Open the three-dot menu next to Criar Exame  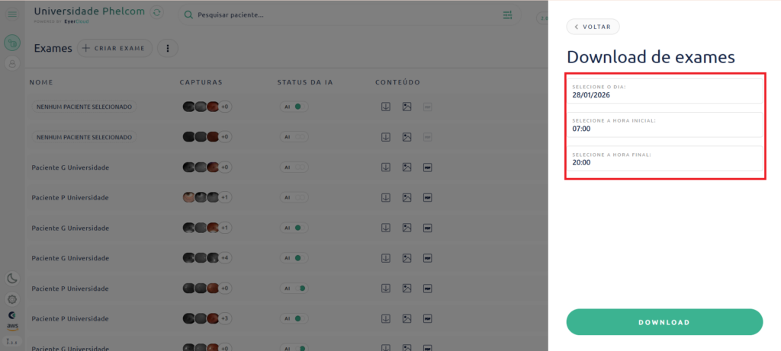click(168, 48)
